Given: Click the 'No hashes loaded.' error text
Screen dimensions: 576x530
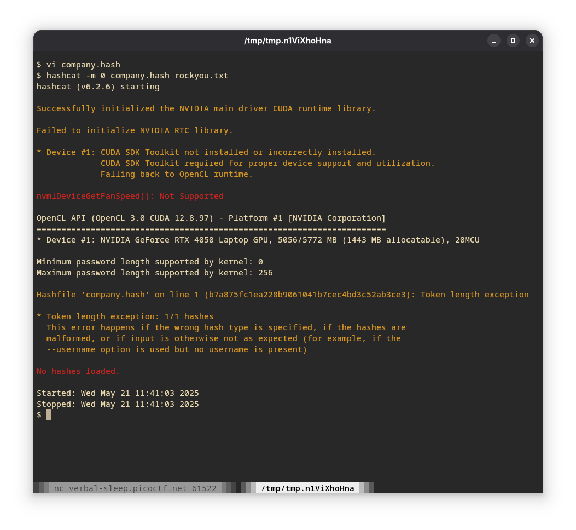Looking at the screenshot, I should pos(78,371).
